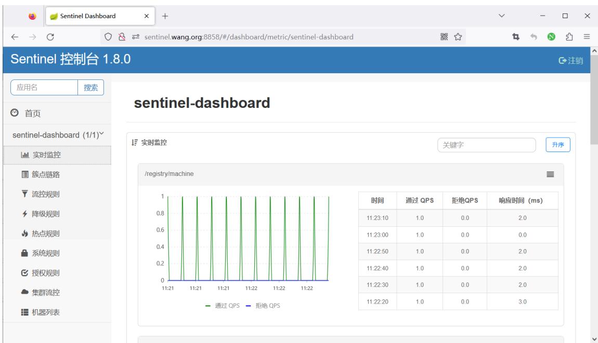Viewport: 598px width, 343px height.
Task: Open a new browser tab
Action: (x=165, y=16)
